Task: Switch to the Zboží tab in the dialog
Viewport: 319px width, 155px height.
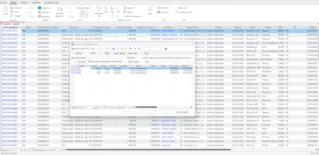Action: [107, 53]
